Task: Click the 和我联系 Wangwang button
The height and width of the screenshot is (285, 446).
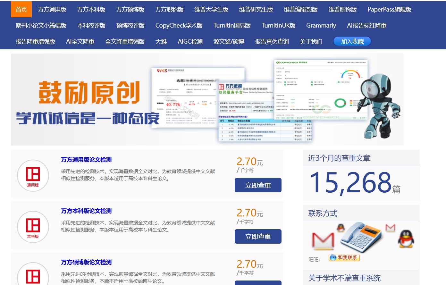Action: point(344,257)
